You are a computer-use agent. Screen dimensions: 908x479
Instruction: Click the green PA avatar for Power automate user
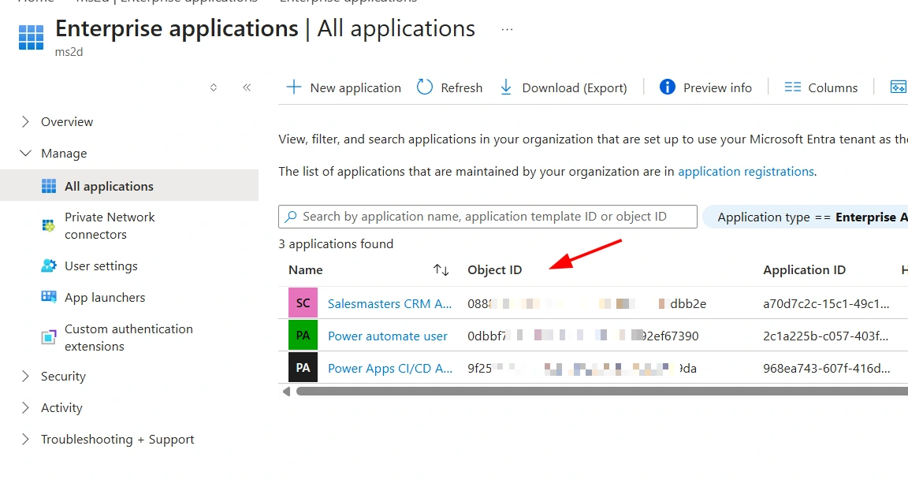point(303,336)
